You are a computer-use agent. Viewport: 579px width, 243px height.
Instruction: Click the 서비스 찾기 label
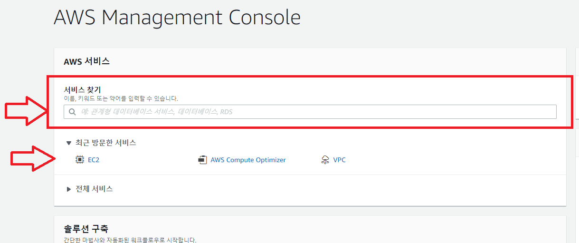pyautogui.click(x=83, y=89)
